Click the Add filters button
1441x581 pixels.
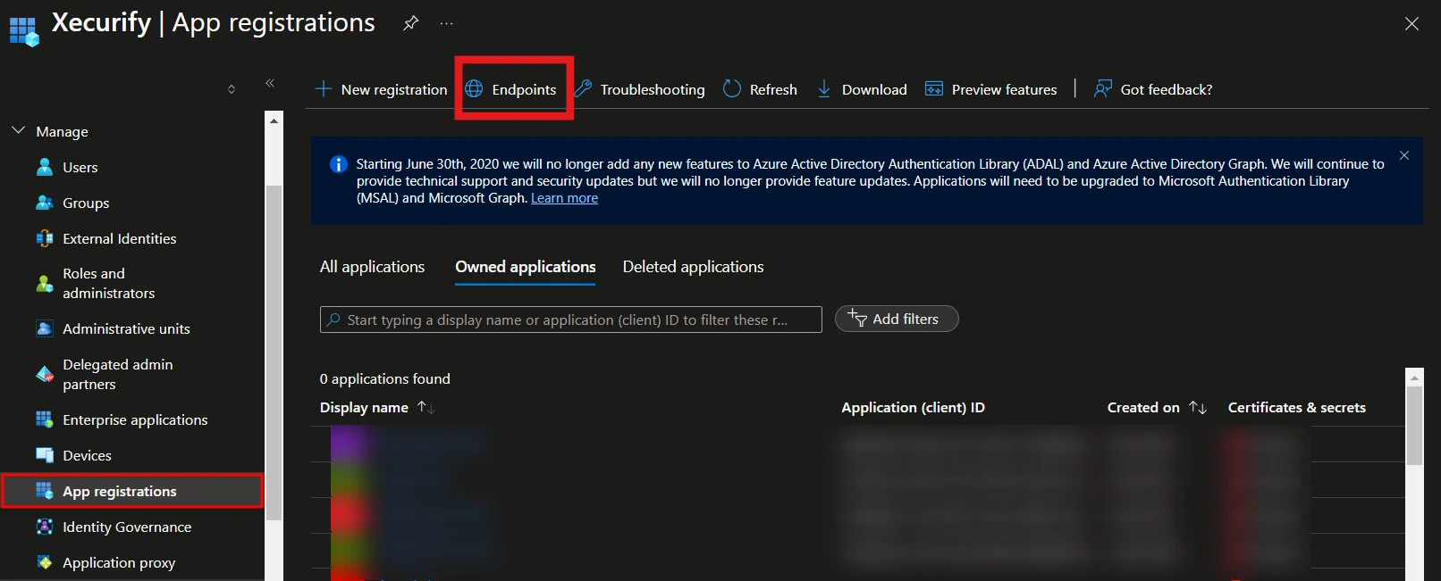[x=897, y=319]
